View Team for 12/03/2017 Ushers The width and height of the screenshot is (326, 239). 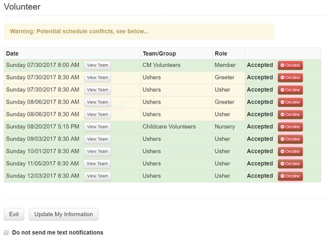(98, 176)
